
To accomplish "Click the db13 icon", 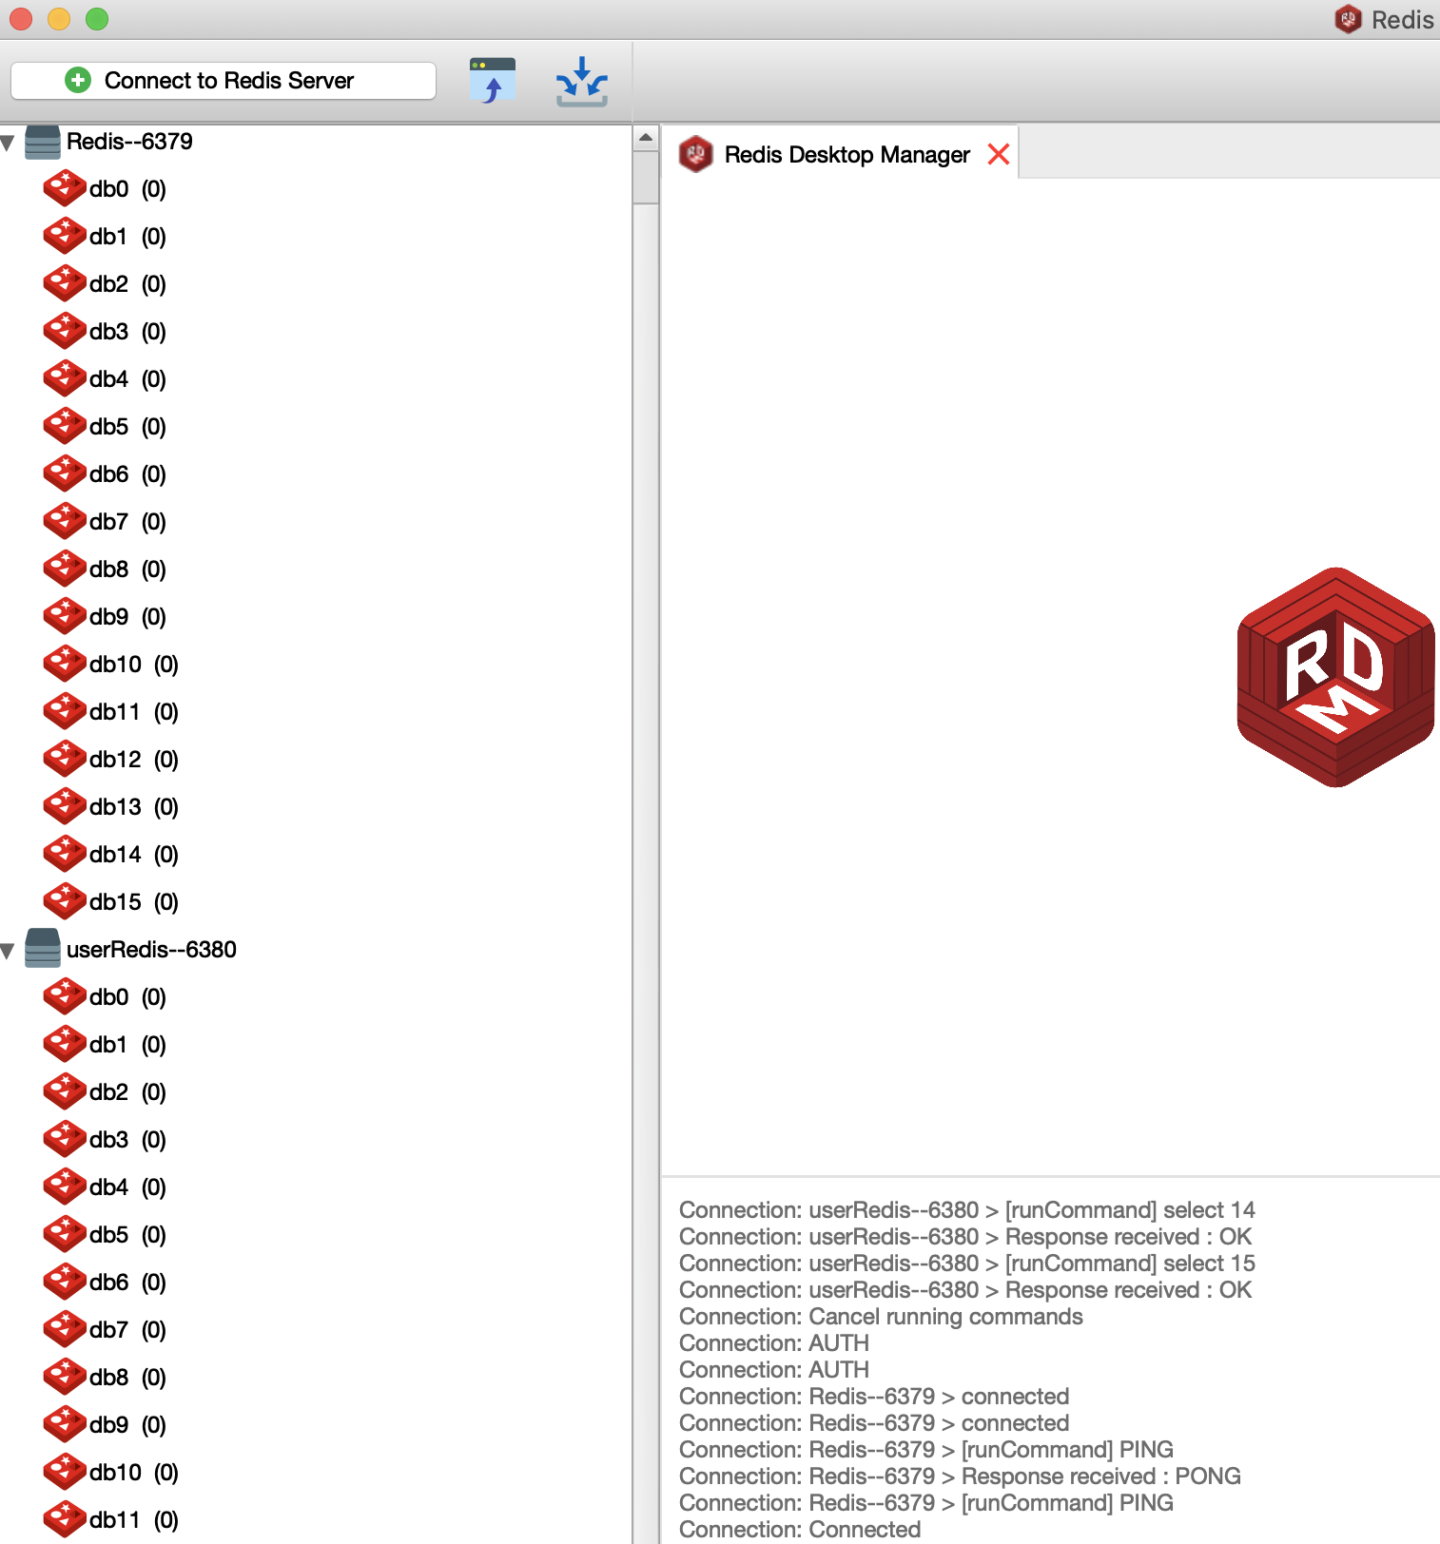I will click(65, 806).
